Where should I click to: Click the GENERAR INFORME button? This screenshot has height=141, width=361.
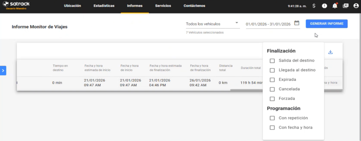click(x=327, y=24)
